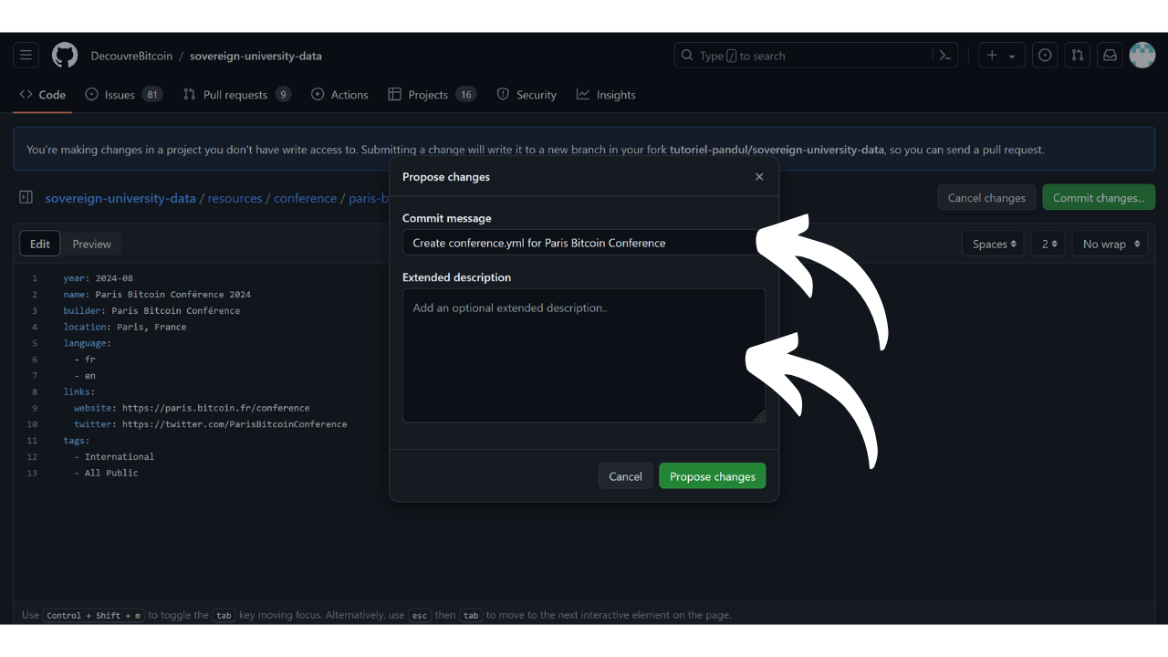This screenshot has height=657, width=1168.
Task: Click line number 13 in the gutter
Action: pos(32,473)
